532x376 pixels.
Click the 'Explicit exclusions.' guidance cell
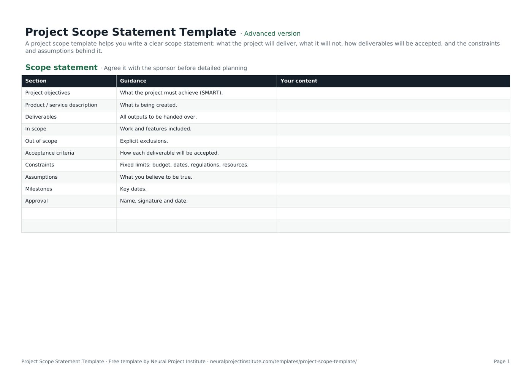click(x=196, y=141)
